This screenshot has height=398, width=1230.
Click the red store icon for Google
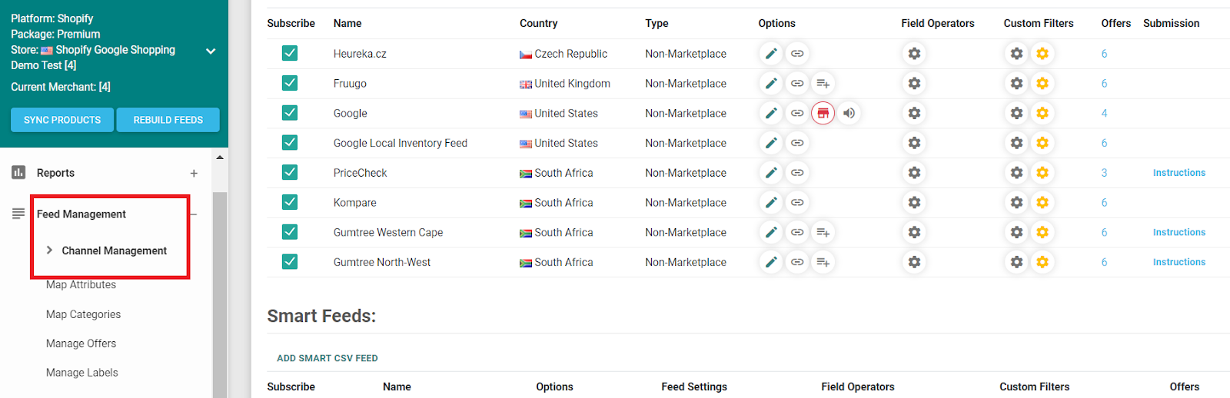pos(823,114)
